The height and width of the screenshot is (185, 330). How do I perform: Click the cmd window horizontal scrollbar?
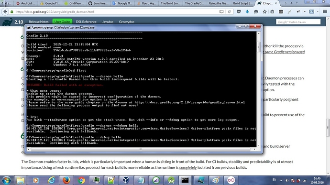click(141, 149)
